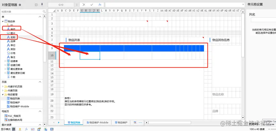
Task: Click the 列名 column name input
Action: (264, 20)
